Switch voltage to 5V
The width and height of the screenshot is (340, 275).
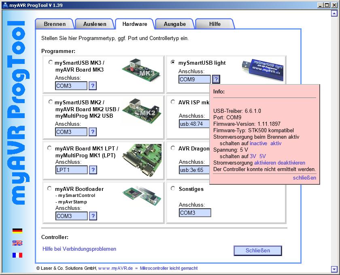263,156
